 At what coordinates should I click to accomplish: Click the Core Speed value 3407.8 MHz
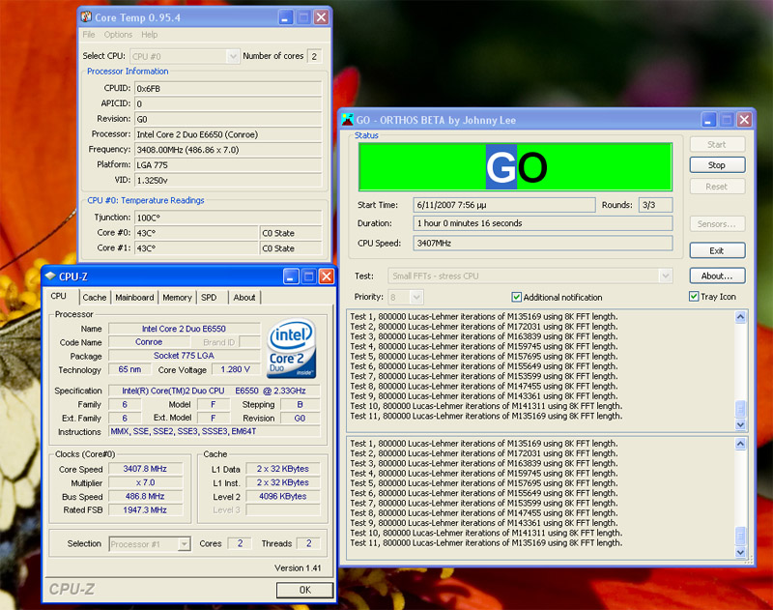145,469
